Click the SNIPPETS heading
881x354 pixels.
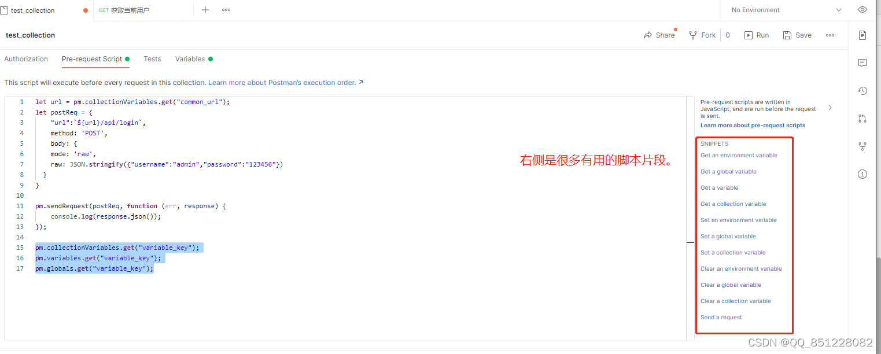point(714,144)
